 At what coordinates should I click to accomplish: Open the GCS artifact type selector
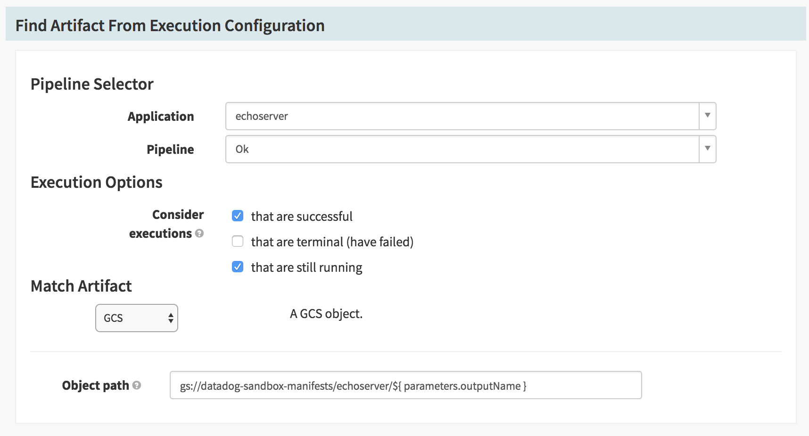pyautogui.click(x=136, y=318)
